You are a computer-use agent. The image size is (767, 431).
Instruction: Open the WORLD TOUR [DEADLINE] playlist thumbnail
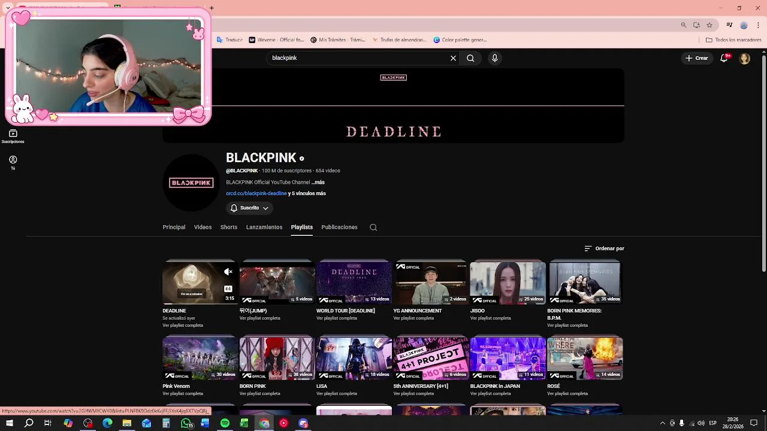[x=354, y=283]
